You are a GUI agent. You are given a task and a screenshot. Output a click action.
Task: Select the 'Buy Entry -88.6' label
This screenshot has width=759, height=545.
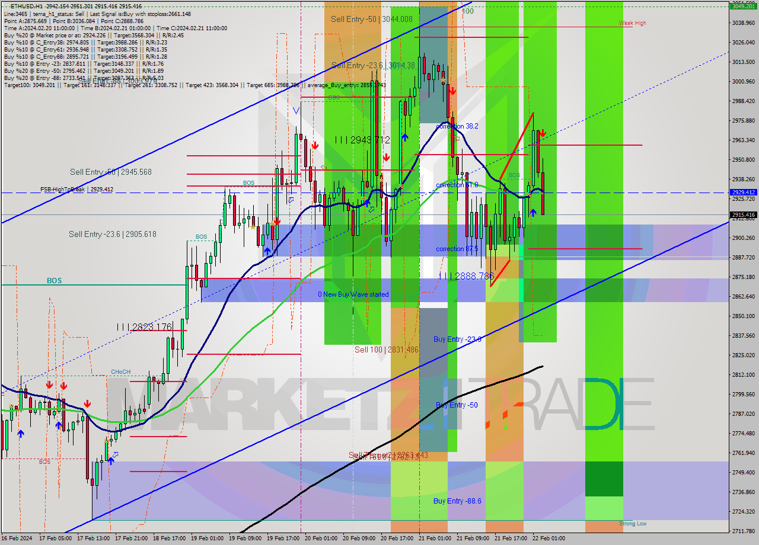(x=457, y=501)
